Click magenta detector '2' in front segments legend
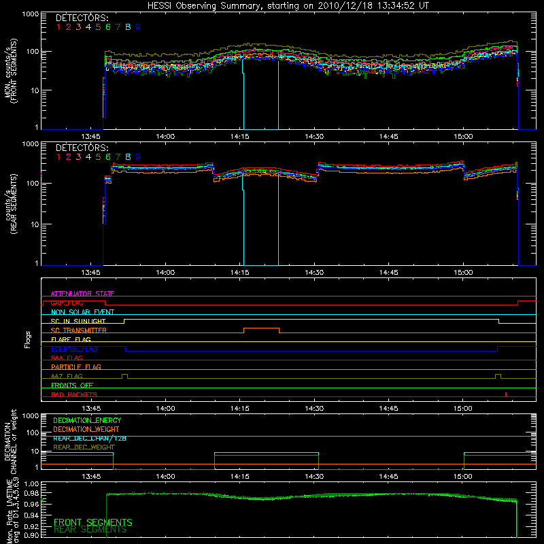 pos(69,27)
